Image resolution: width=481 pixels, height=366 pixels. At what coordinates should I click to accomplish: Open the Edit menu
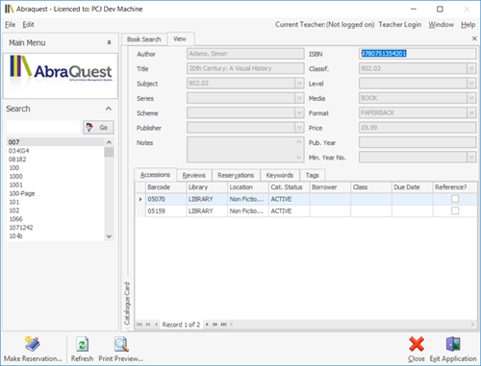tap(28, 24)
